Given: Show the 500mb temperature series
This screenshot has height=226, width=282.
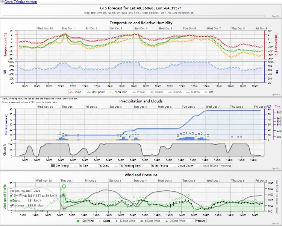Looking at the screenshot, I should coord(193,92).
